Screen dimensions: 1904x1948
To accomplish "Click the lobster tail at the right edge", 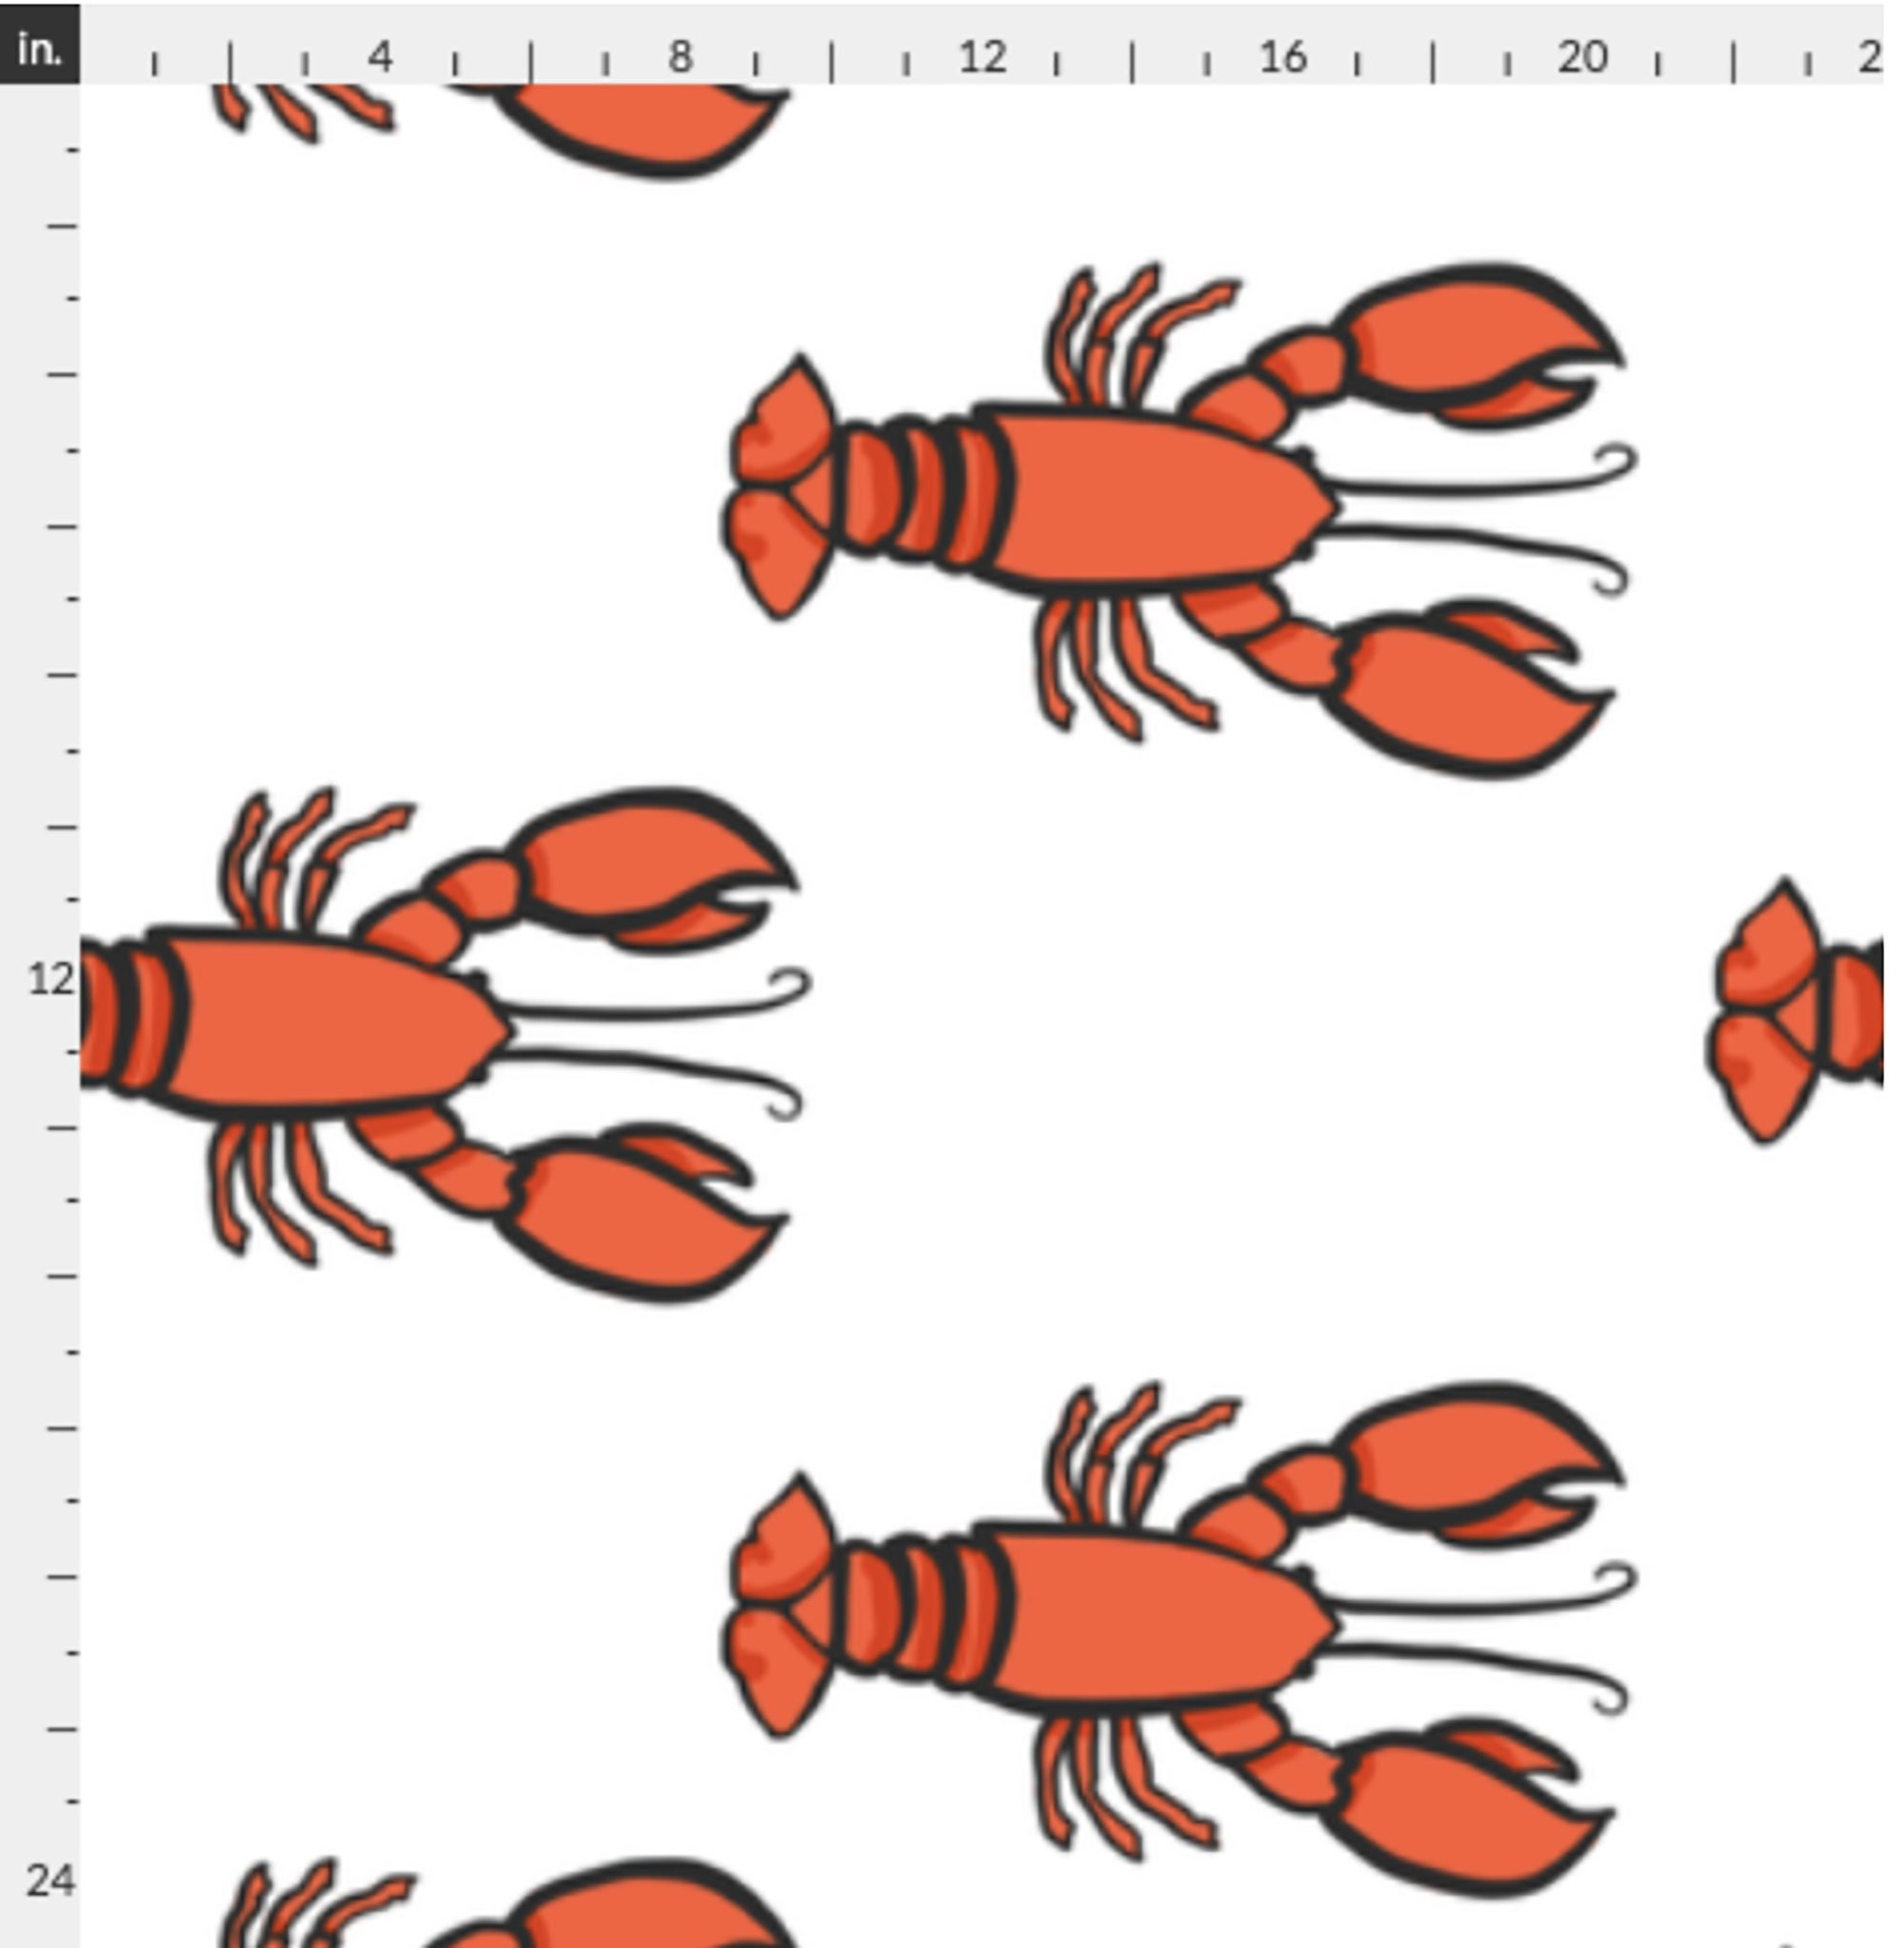I will (1795, 1012).
